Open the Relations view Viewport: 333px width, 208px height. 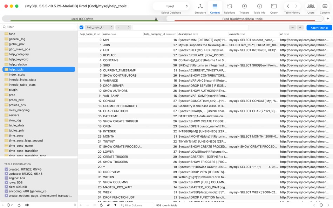[229, 8]
